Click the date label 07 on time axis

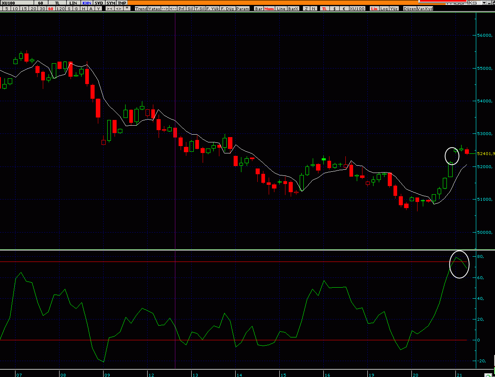(x=19, y=375)
